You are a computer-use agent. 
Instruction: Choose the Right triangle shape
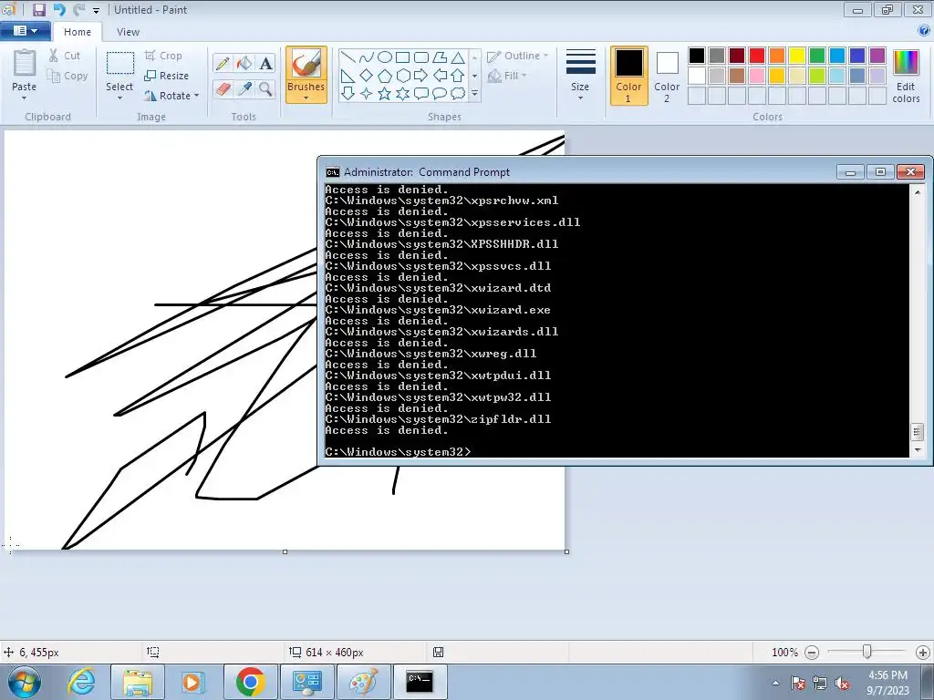pyautogui.click(x=348, y=76)
